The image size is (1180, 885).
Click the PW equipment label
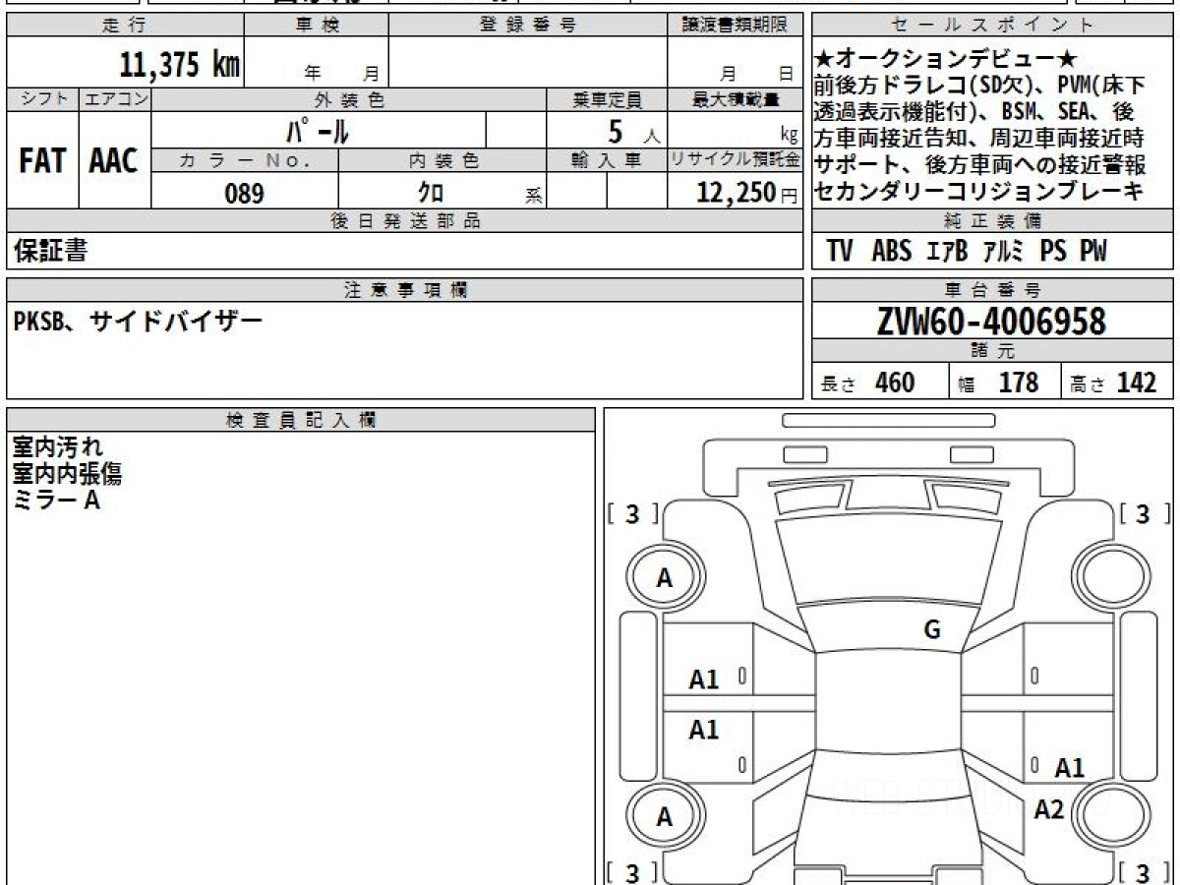(x=1092, y=252)
